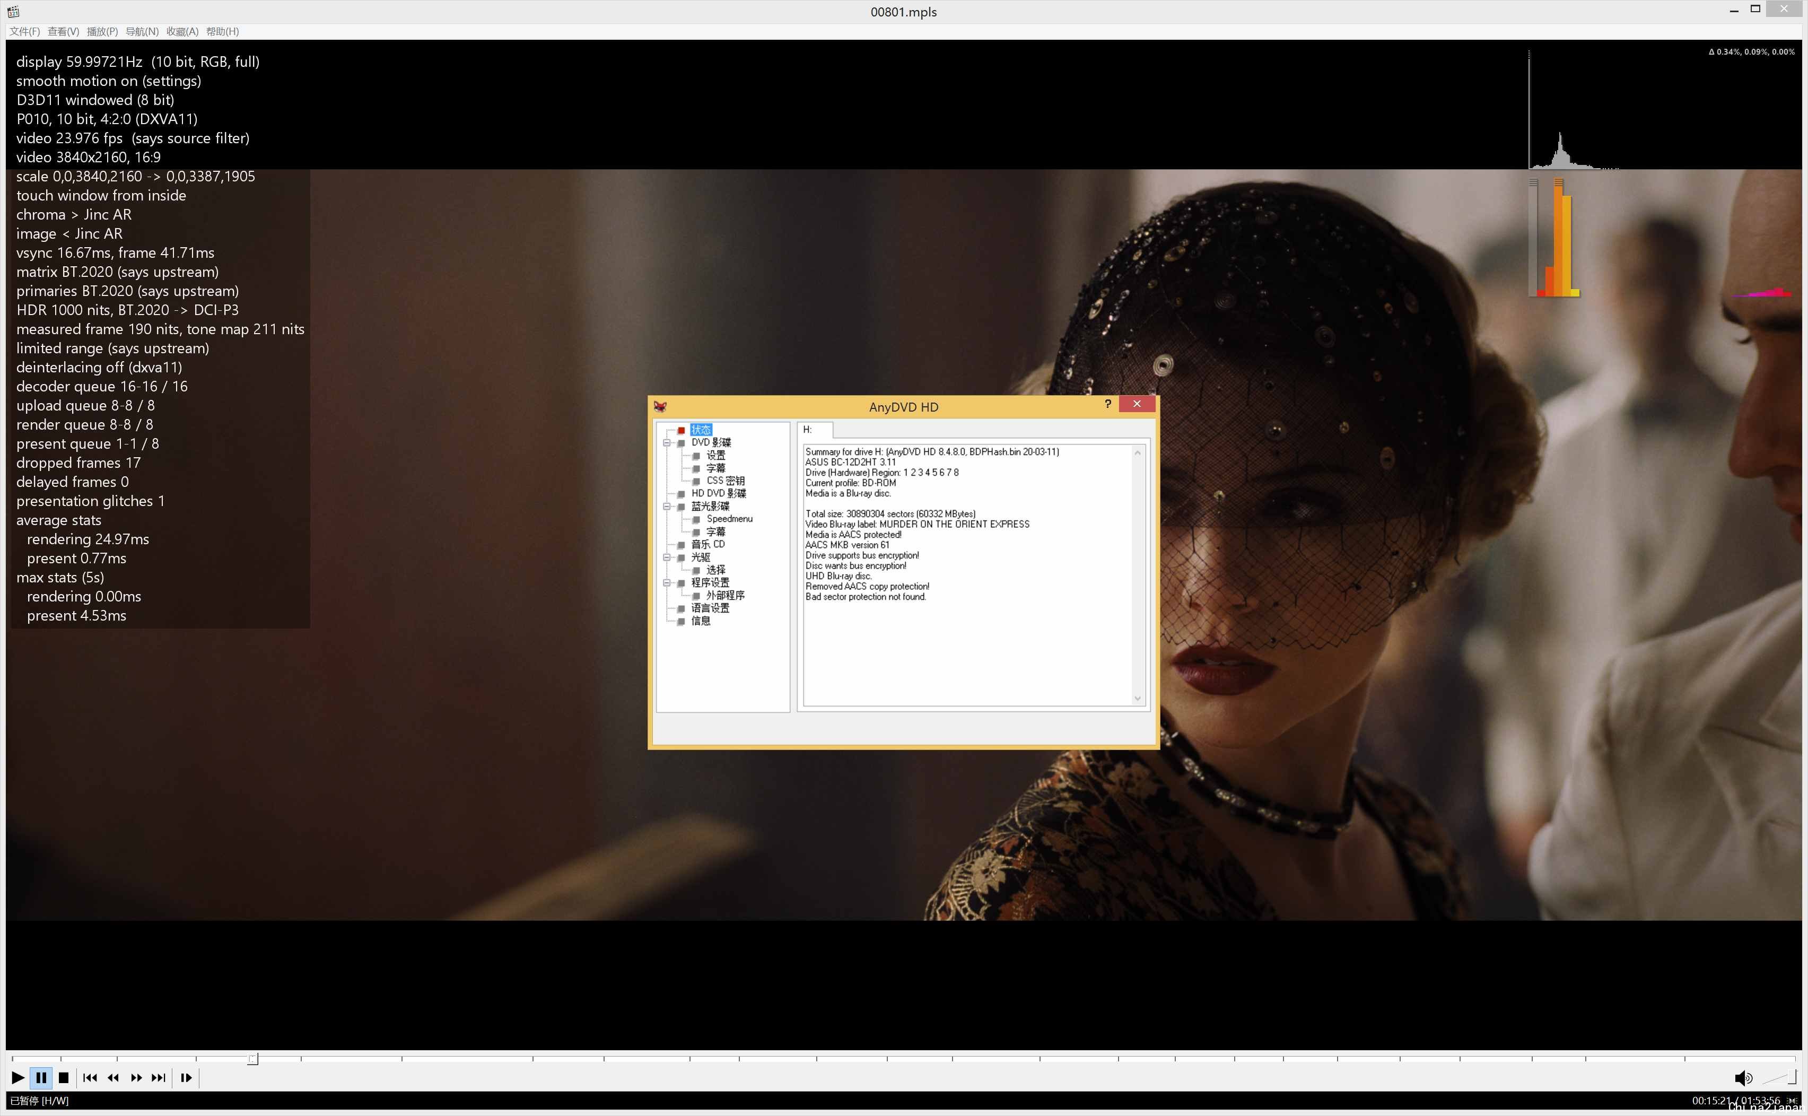Select the 程序设置 tree item
1808x1116 pixels.
pos(710,583)
